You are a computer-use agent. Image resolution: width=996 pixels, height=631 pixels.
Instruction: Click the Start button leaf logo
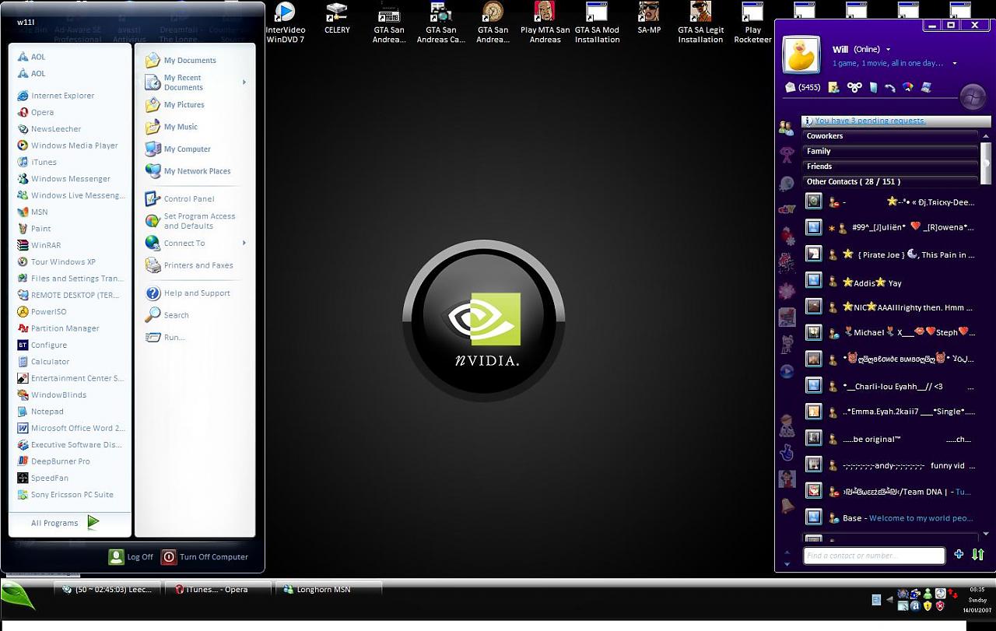[x=17, y=597]
